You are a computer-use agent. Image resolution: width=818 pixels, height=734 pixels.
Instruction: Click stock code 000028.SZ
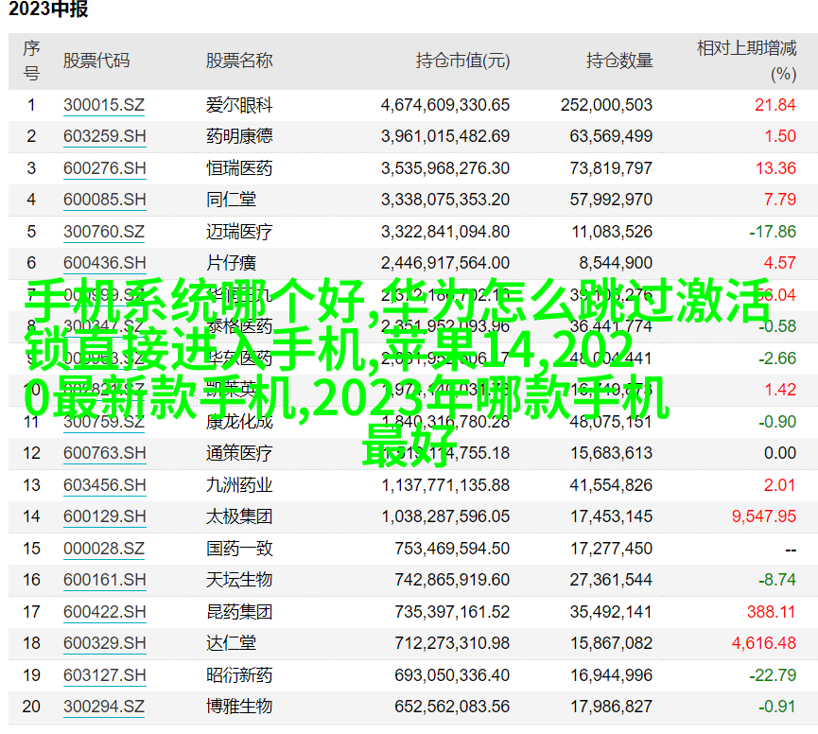104,549
